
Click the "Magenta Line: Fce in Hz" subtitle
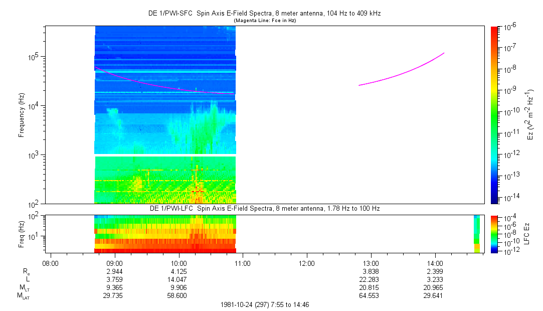(x=265, y=20)
